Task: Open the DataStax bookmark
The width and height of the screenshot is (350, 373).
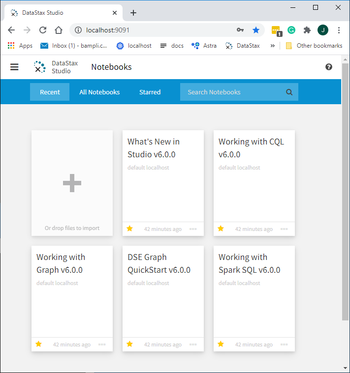Action: 242,46
